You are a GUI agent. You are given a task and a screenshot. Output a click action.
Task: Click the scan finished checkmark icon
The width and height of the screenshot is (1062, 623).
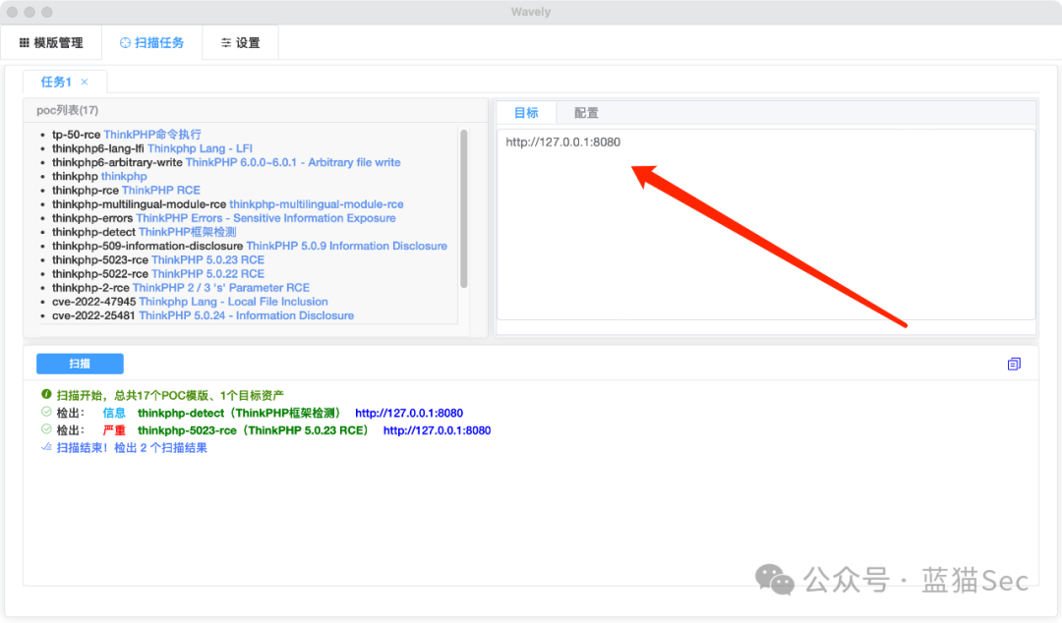pyautogui.click(x=46, y=447)
